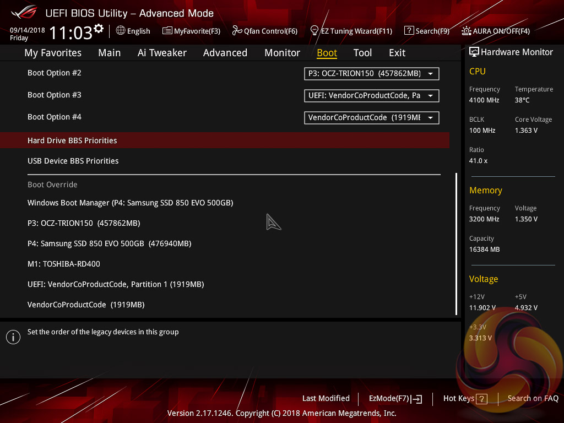This screenshot has width=564, height=423.
Task: Switch to Main tab
Action: (110, 53)
